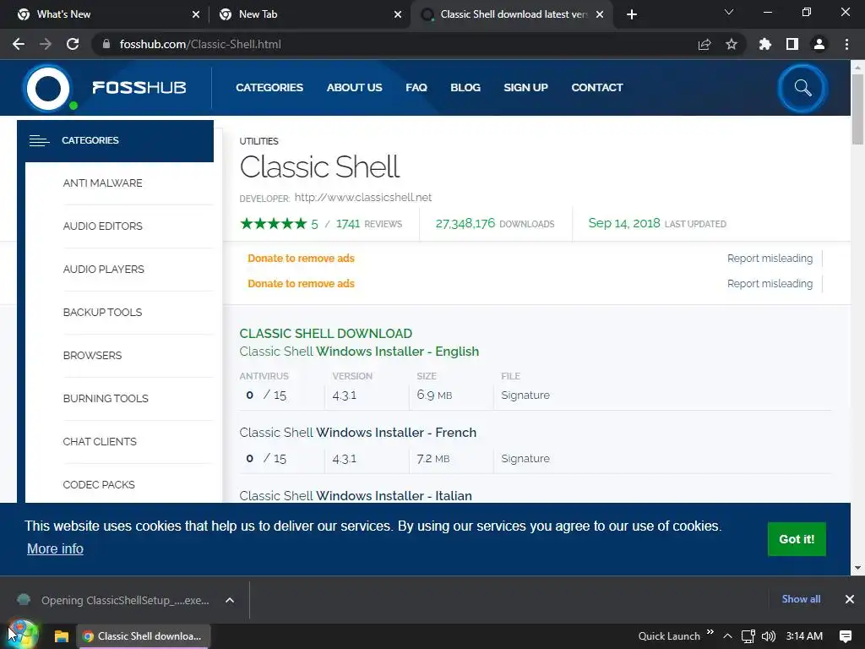Image resolution: width=865 pixels, height=649 pixels.
Task: Download Classic Shell Windows Installer - English
Action: (359, 352)
